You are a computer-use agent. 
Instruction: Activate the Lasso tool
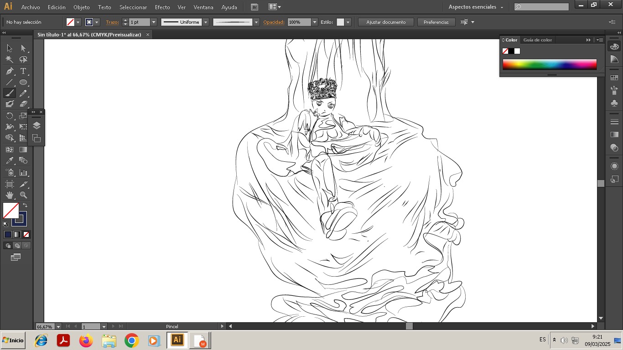coord(23,59)
